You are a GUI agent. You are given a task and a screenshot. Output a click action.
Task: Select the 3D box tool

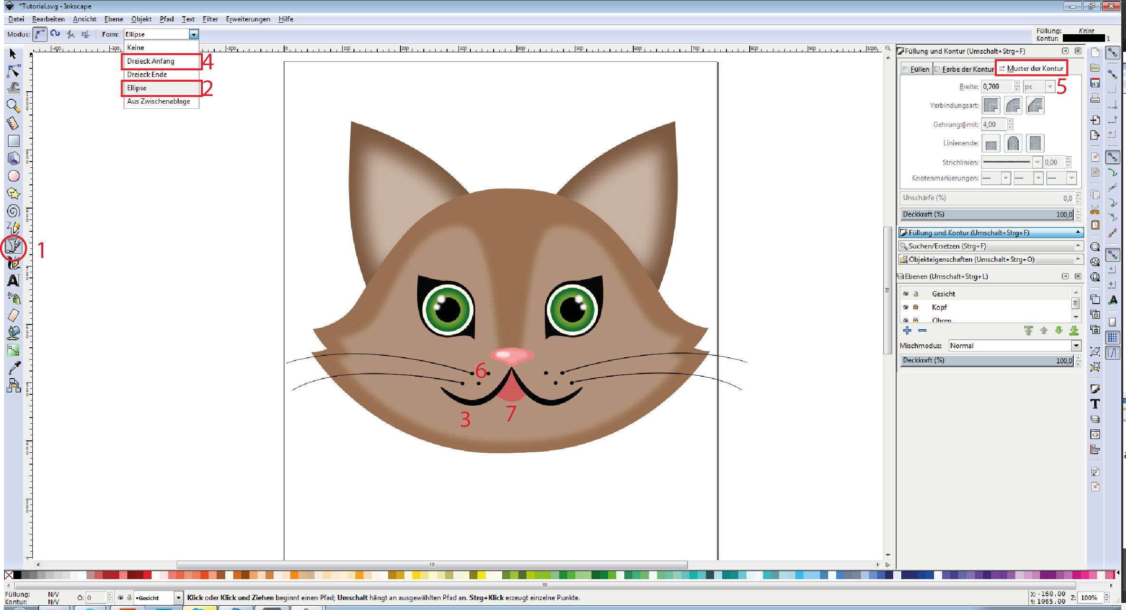click(13, 158)
